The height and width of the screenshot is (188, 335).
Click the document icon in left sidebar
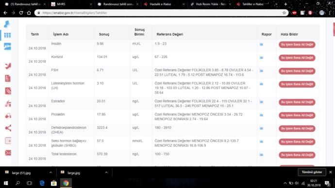coord(8,78)
